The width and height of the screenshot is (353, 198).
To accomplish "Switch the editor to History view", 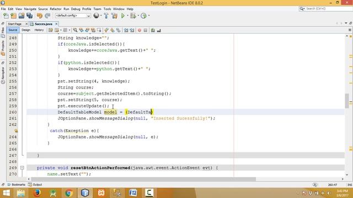I will pos(39,30).
